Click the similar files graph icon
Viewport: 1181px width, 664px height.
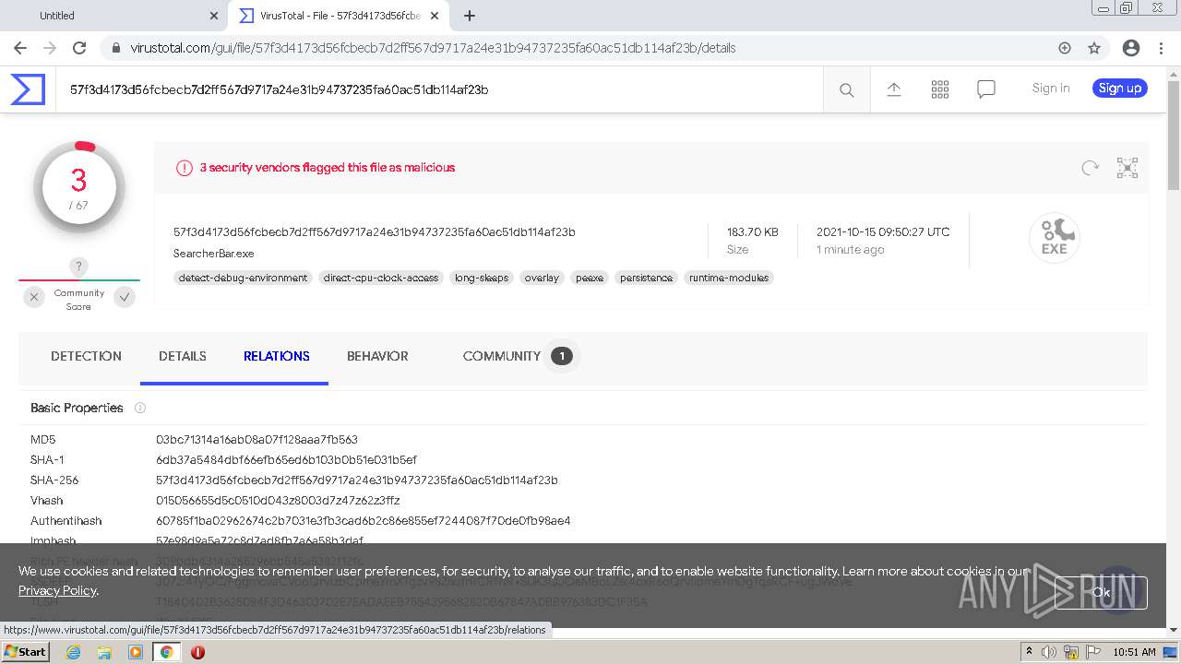(1127, 168)
